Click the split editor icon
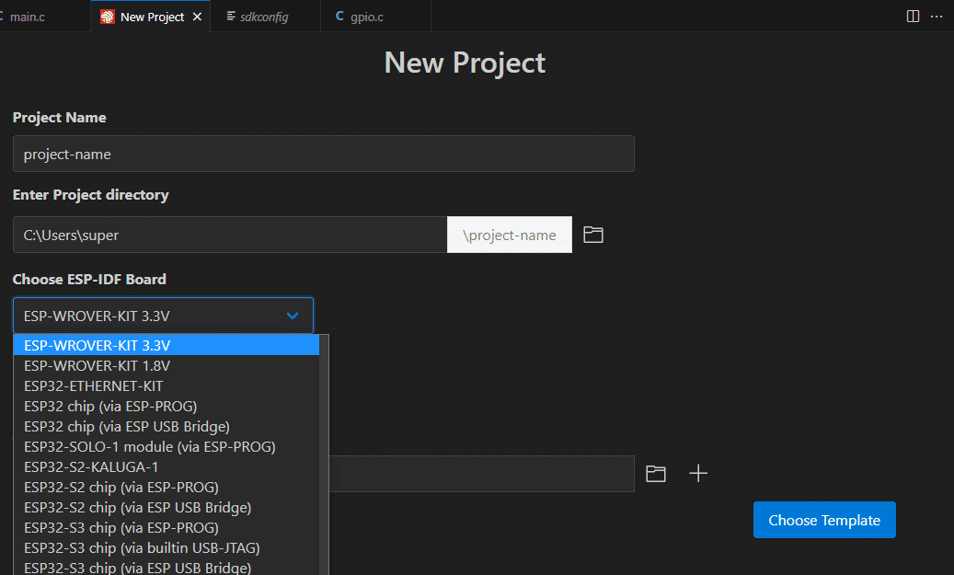The width and height of the screenshot is (954, 575). pos(913,17)
